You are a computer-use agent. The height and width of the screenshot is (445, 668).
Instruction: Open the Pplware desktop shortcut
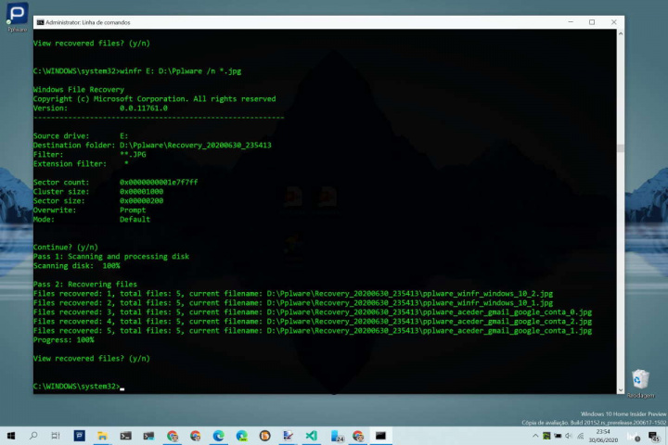point(17,17)
